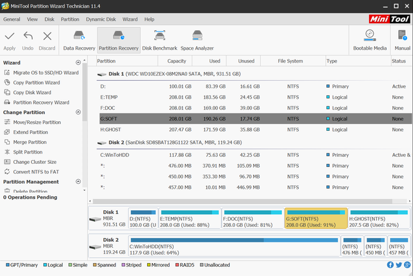Click the MiniTool logo
The height and width of the screenshot is (276, 413).
pyautogui.click(x=390, y=19)
